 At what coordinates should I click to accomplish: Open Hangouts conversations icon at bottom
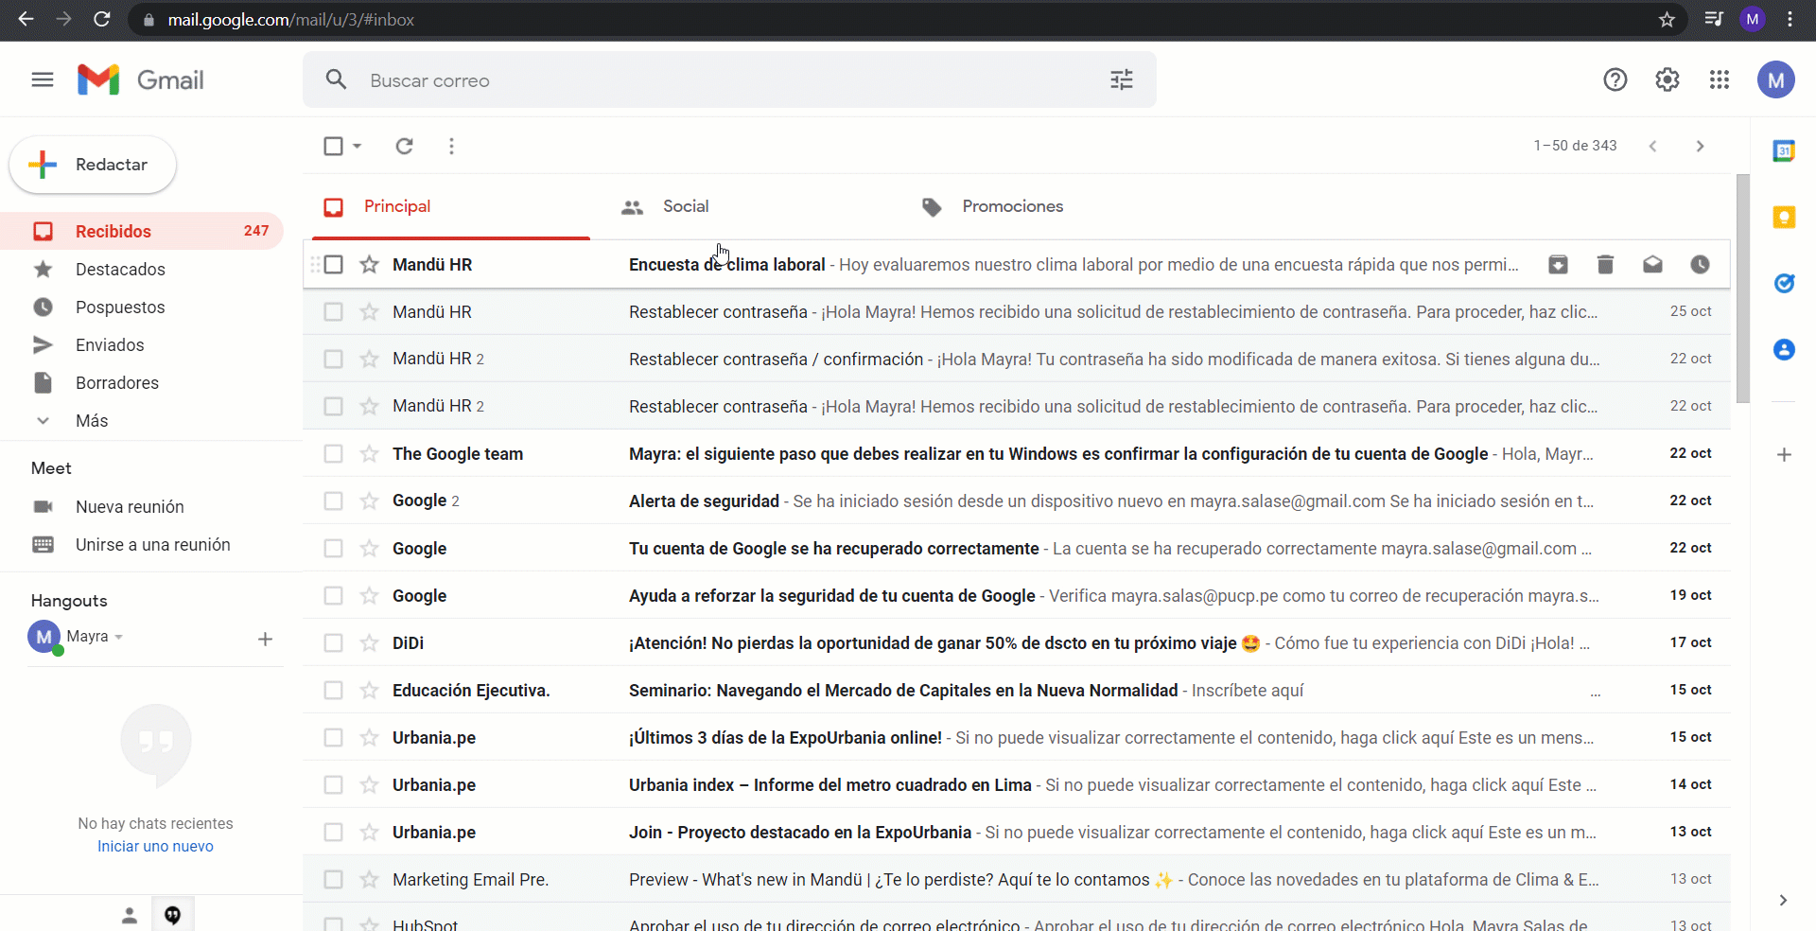coord(173,915)
